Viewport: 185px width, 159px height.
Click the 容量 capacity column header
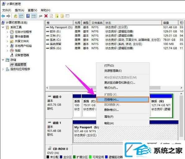[x=170, y=22]
